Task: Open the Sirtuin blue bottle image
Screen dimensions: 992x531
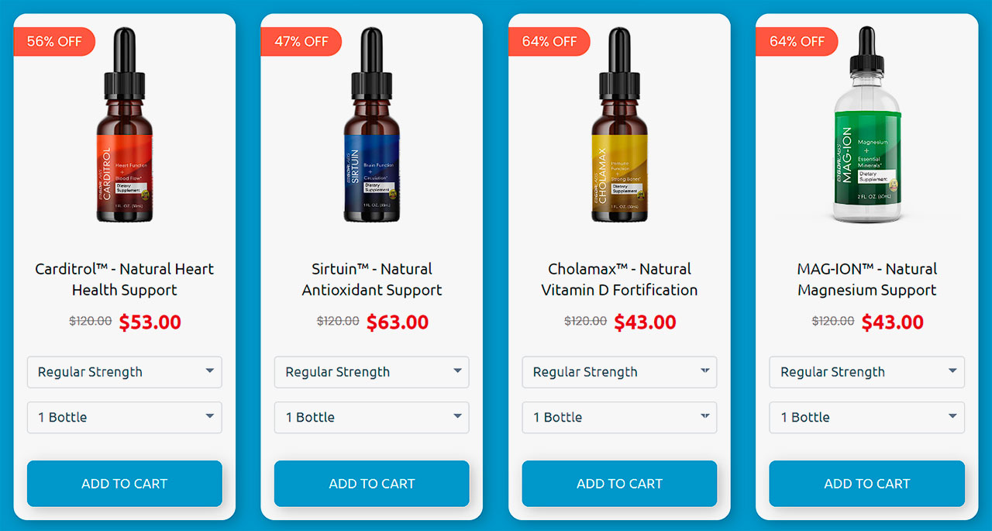Action: pos(372,125)
